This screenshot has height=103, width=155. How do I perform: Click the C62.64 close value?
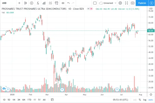pyautogui.click(x=121, y=9)
